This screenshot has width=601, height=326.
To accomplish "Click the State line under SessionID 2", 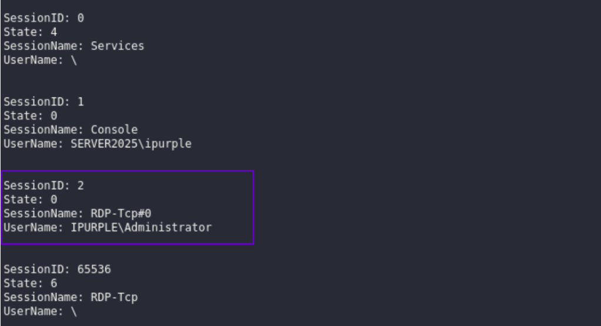I will [30, 200].
